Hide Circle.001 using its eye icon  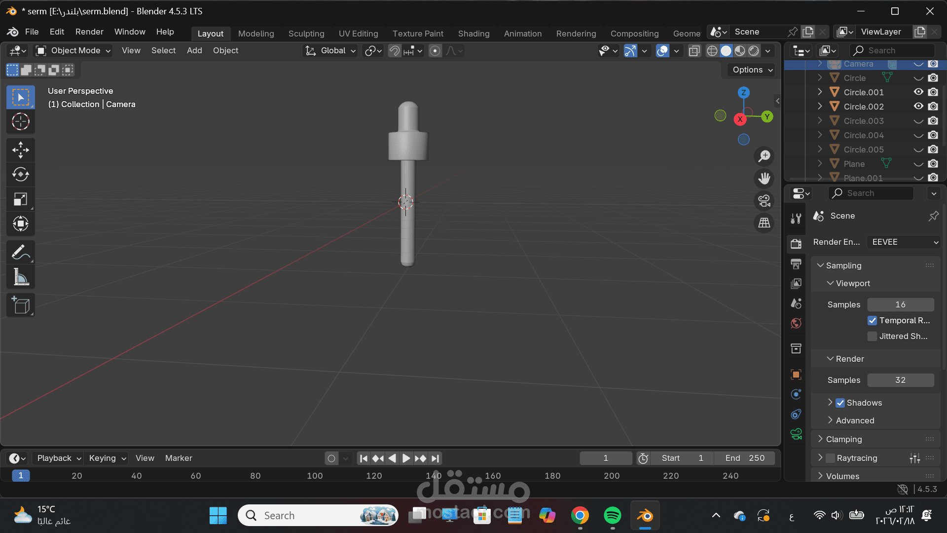(918, 92)
